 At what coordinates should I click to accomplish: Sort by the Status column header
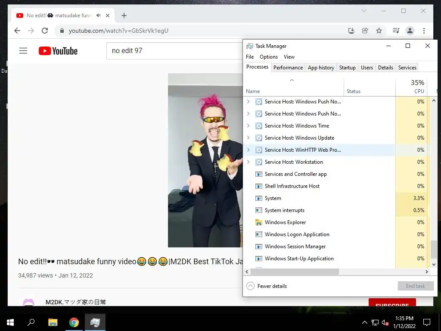click(x=370, y=87)
